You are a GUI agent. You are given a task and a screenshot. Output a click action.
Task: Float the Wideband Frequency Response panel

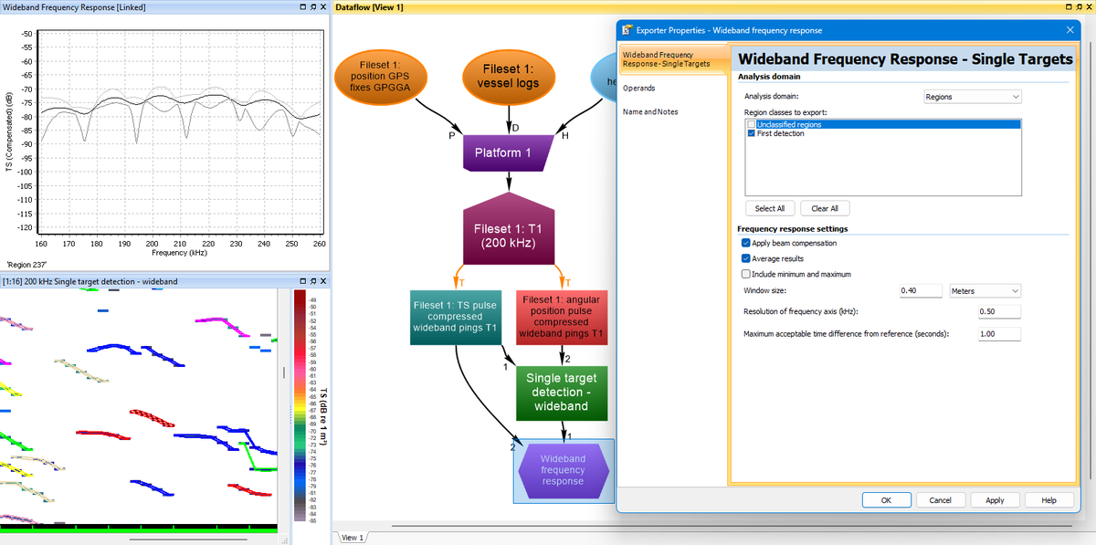point(302,7)
